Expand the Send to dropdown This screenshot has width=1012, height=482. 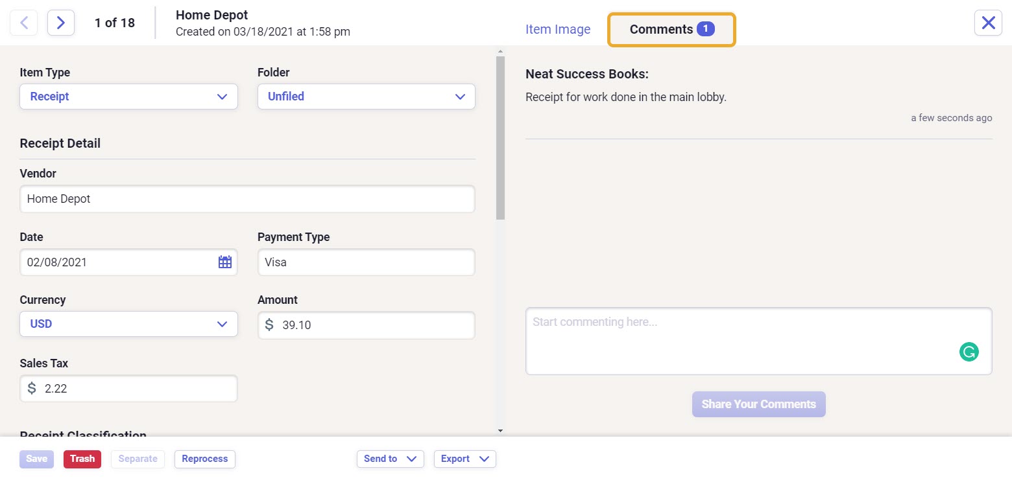point(390,458)
